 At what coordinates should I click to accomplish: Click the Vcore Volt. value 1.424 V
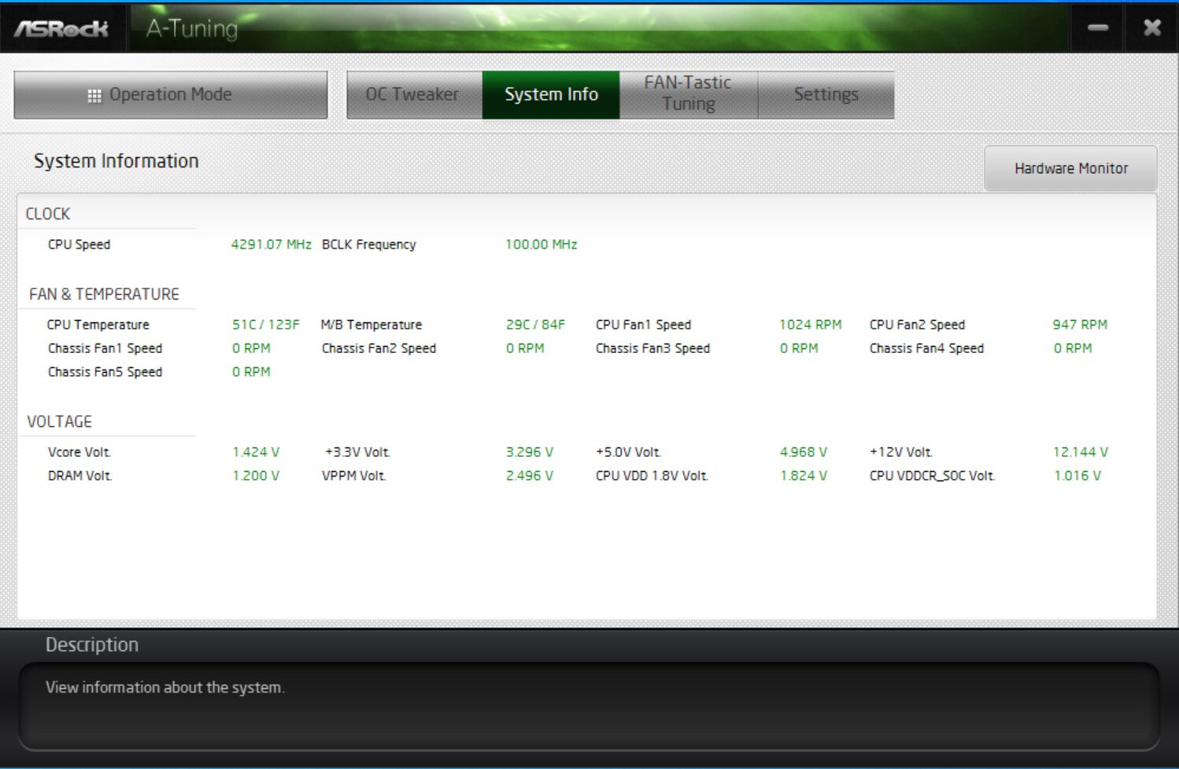point(256,452)
